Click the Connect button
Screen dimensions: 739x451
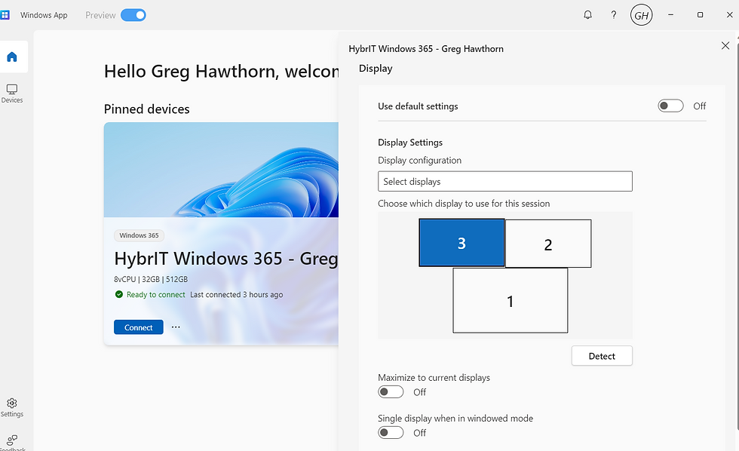coord(139,327)
